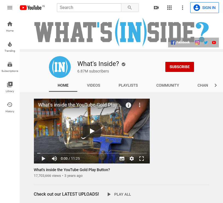This screenshot has width=223, height=203.
Task: Open Subscriptions in the sidebar
Action: click(10, 67)
